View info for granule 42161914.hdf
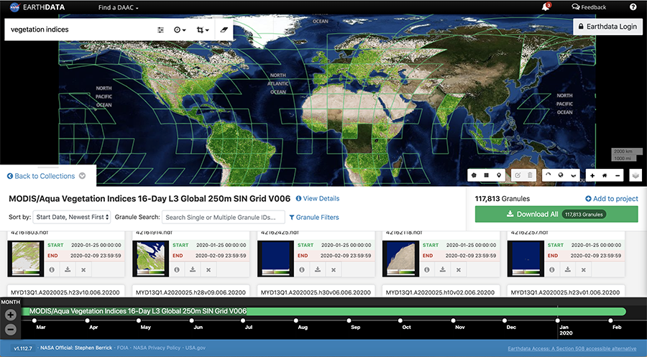Viewport: 647px width, 357px height. pos(177,269)
